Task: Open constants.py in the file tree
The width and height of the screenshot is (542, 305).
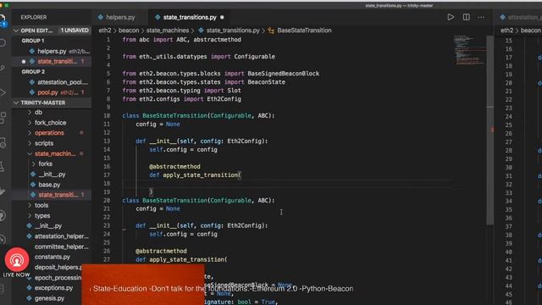Action: 52,257
